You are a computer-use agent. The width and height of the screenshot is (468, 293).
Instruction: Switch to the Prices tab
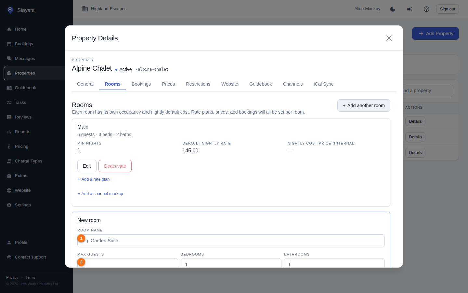[168, 84]
